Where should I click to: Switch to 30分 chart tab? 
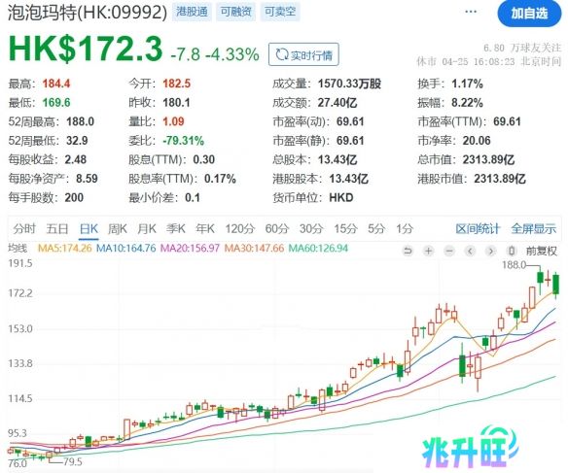[311, 228]
